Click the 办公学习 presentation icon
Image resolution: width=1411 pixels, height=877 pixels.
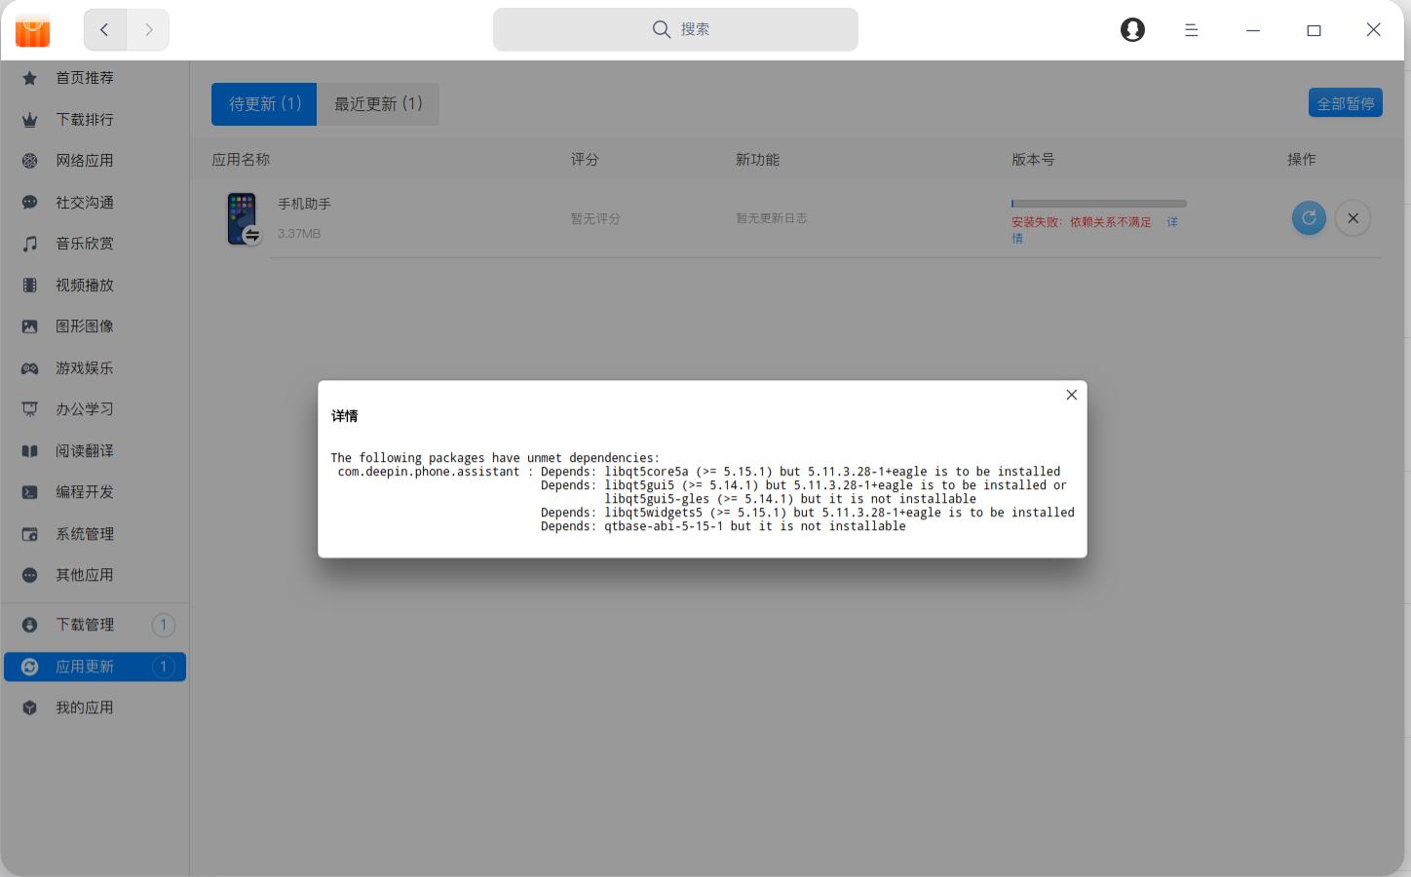pos(30,409)
